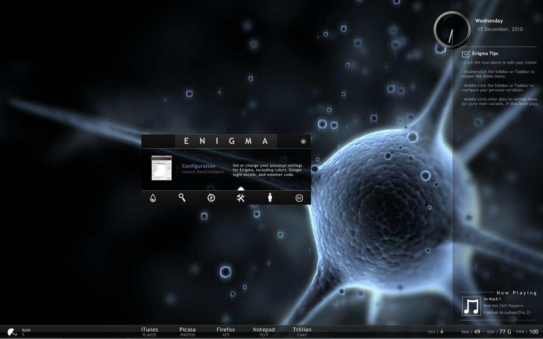Select the crossed-tools Configuration icon
Image resolution: width=543 pixels, height=339 pixels.
(241, 197)
